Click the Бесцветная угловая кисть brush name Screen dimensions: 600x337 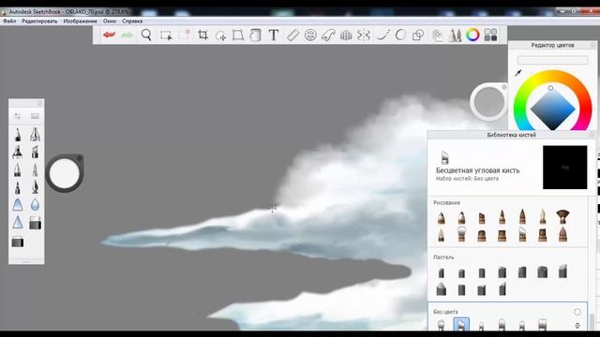pos(477,170)
